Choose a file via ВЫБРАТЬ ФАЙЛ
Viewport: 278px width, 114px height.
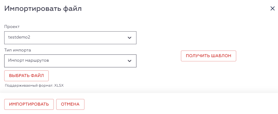[x=26, y=75]
